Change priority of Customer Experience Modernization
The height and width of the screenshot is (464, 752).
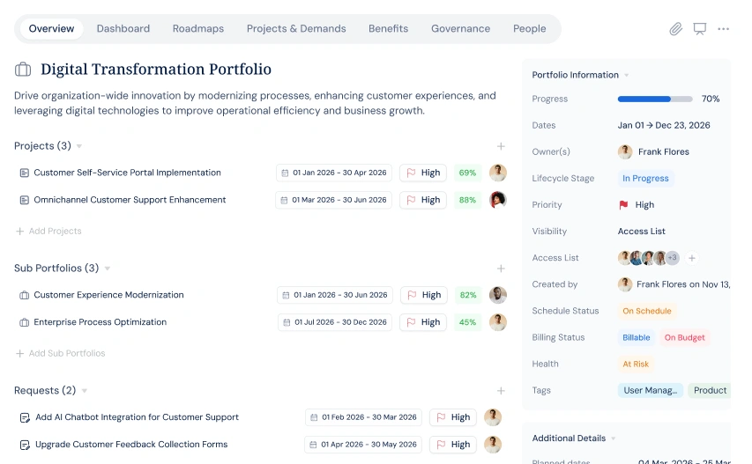(x=424, y=295)
